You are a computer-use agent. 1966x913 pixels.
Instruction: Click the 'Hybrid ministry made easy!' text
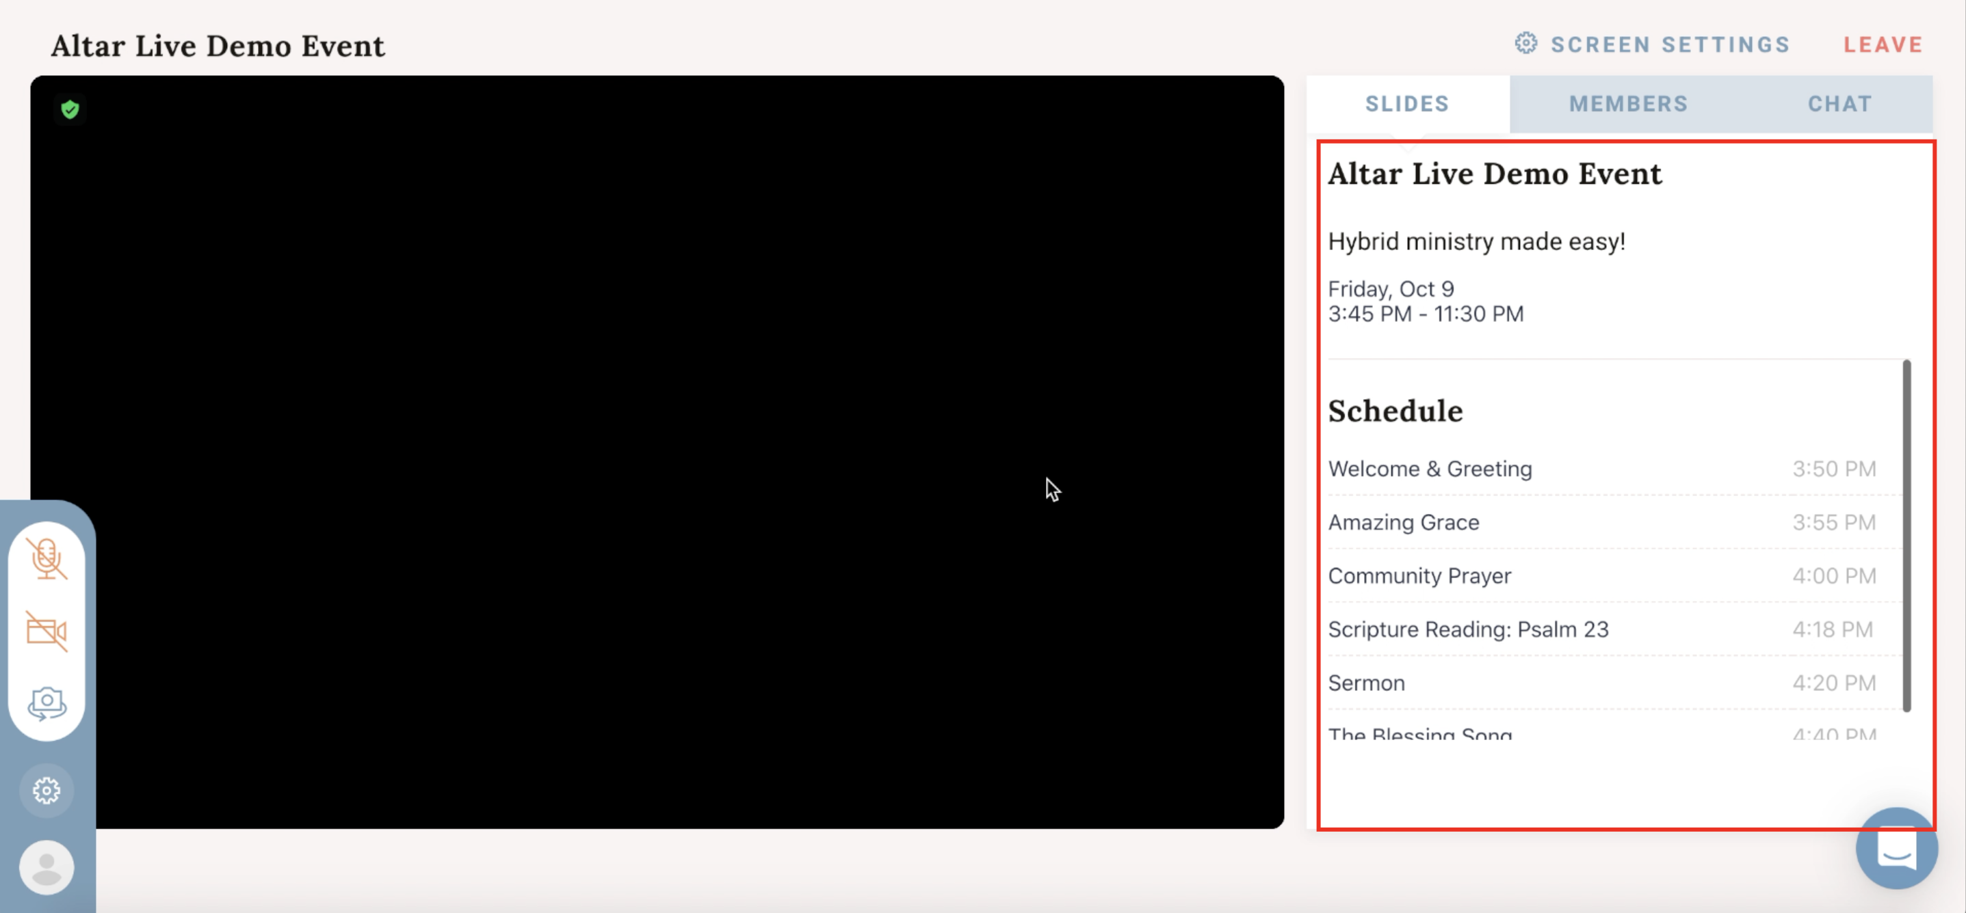click(x=1477, y=242)
